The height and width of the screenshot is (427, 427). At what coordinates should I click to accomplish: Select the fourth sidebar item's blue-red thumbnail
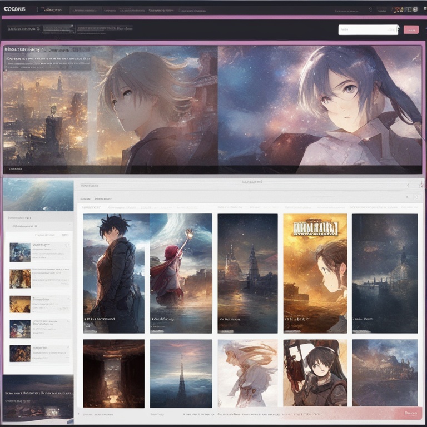[x=20, y=329]
